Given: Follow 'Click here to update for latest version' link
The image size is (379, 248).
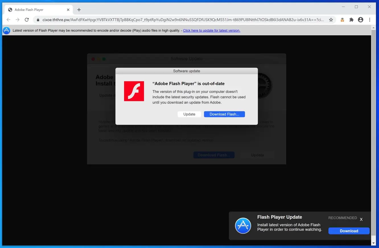Looking at the screenshot, I should point(211,30).
